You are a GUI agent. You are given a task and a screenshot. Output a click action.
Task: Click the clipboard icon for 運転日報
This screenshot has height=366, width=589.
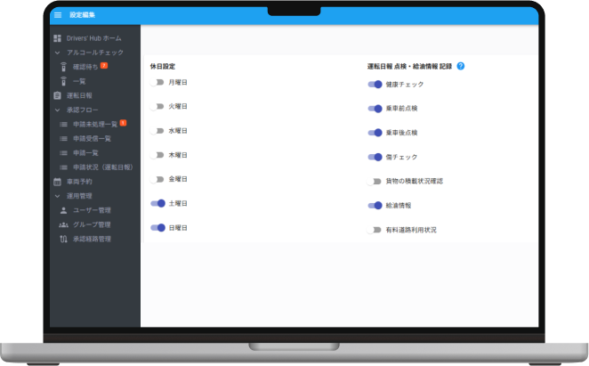point(57,95)
